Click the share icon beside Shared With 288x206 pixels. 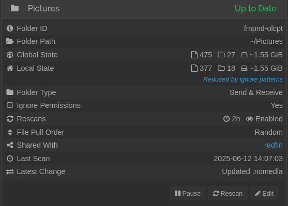[10, 145]
